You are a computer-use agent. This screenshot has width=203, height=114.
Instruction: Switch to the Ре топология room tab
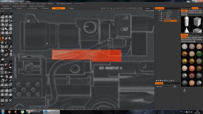[32, 8]
